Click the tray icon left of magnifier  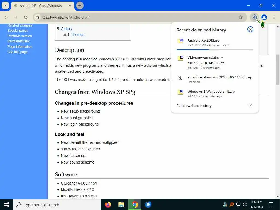[x=225, y=205]
